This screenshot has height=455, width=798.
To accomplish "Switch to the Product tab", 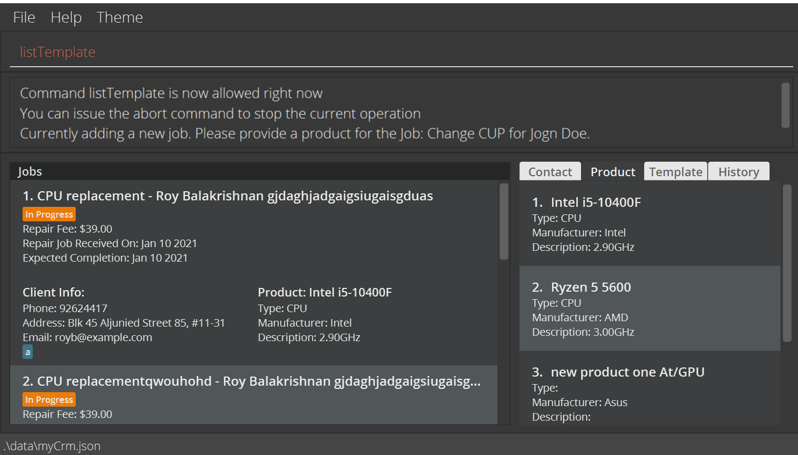I will click(x=613, y=172).
